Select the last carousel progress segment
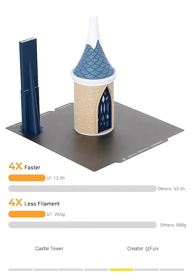 point(172,270)
